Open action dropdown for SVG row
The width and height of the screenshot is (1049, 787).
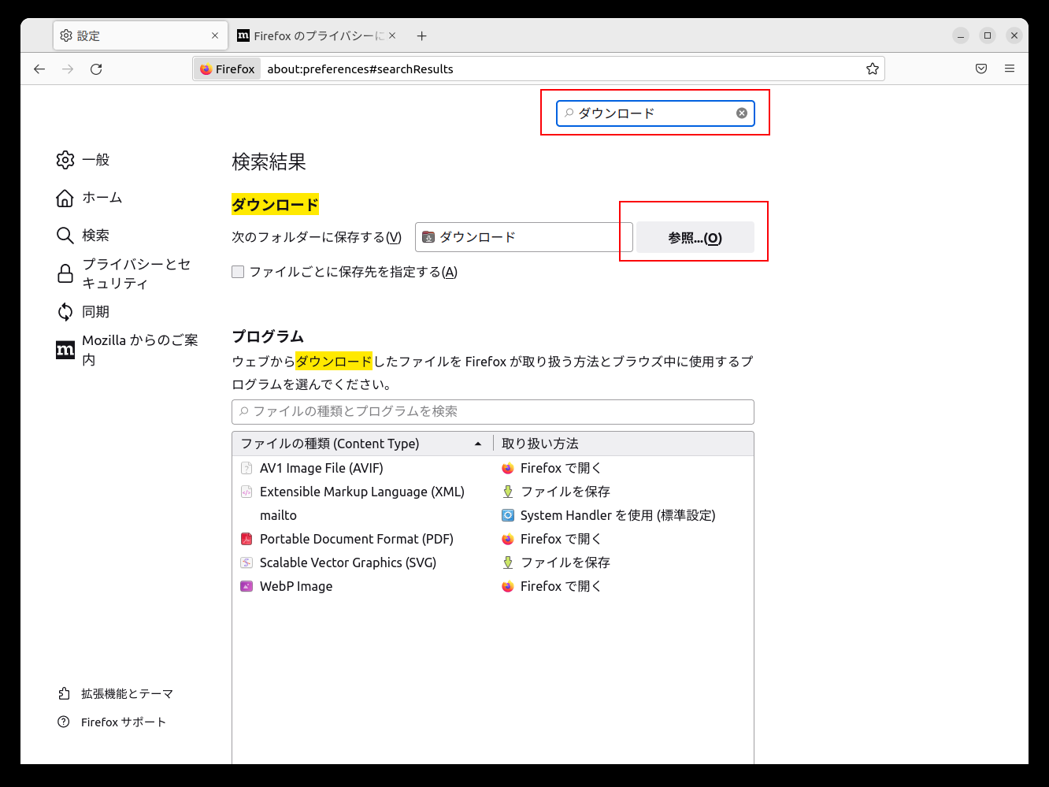tap(624, 562)
